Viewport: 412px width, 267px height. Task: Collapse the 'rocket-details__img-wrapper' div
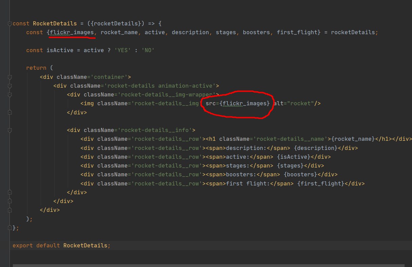tap(10, 95)
